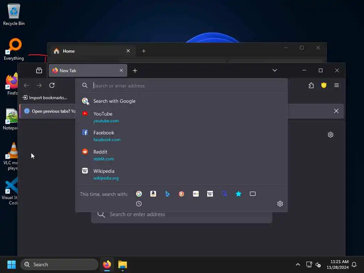Personalize new tab gear icon
The height and width of the screenshot is (273, 364).
pyautogui.click(x=331, y=135)
